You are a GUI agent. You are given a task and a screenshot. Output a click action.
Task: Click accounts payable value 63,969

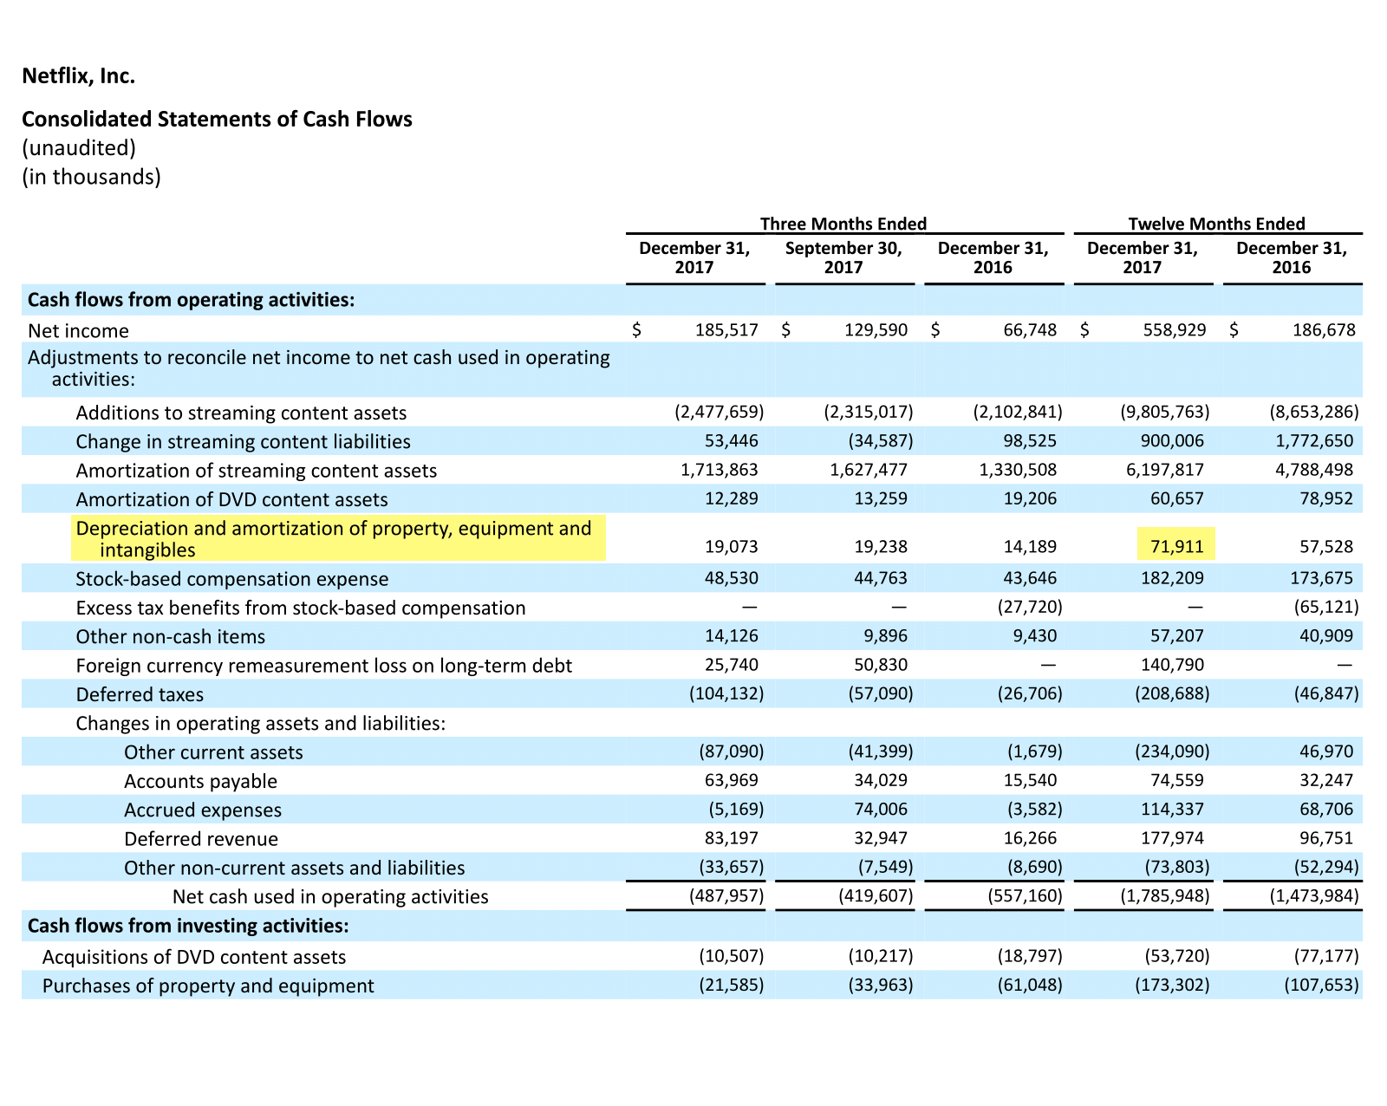coord(732,780)
